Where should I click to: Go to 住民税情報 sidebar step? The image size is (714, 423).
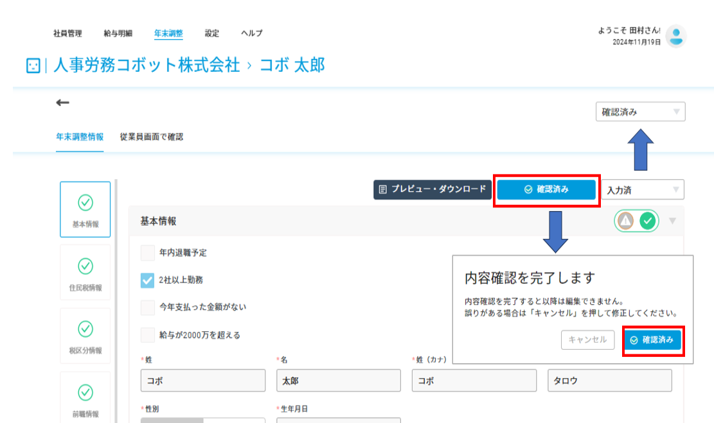point(85,272)
